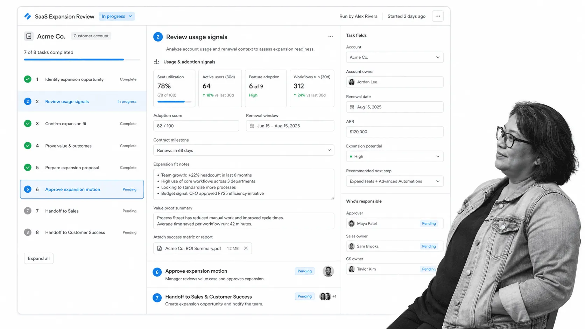Click the Feature adoption card
Screen dimensions: 585x329
(x=266, y=88)
